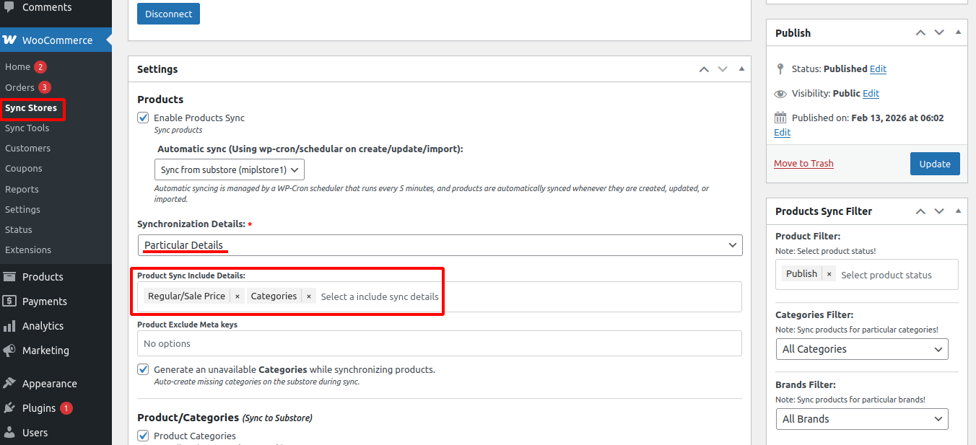
Task: Click the Products box icon in sidebar
Action: (9, 277)
